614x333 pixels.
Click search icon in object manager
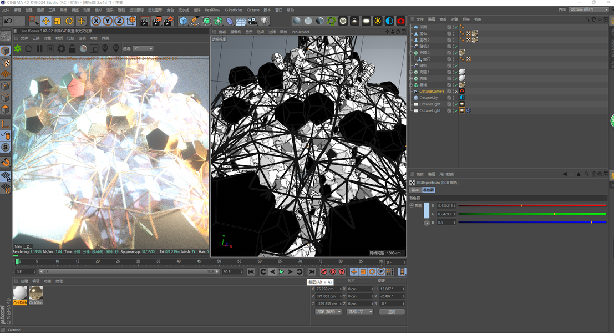[588, 19]
